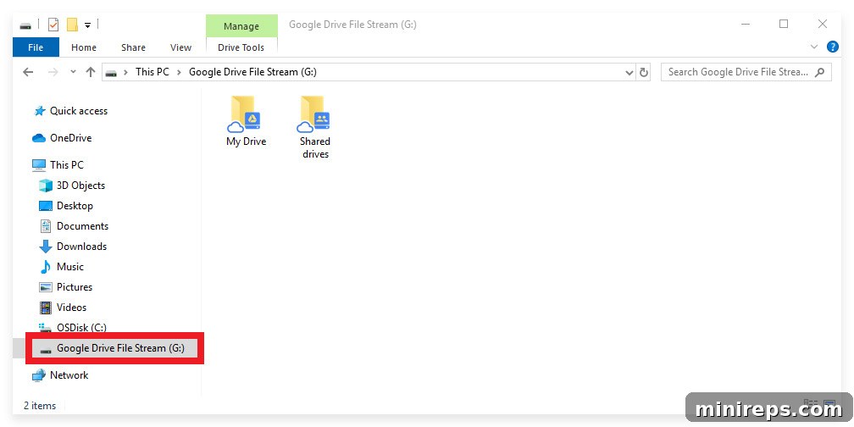Go up one folder level

(91, 72)
